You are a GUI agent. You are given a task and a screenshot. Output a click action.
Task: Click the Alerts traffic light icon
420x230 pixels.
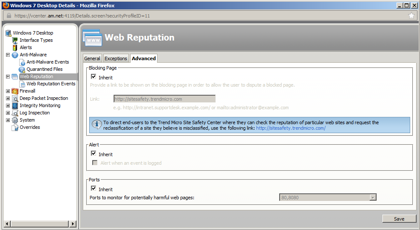tap(15, 47)
